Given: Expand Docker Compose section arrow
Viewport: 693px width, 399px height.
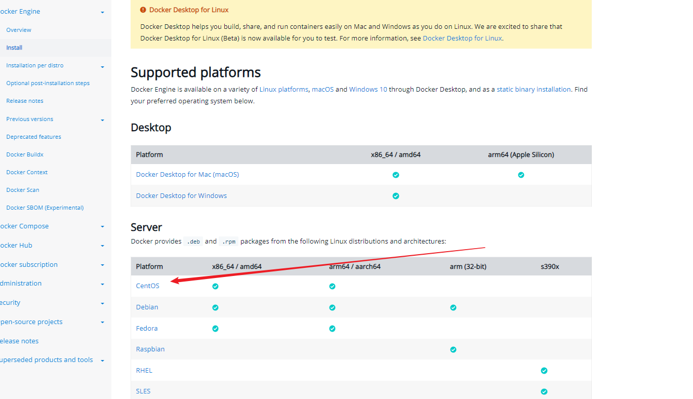Looking at the screenshot, I should [x=103, y=227].
